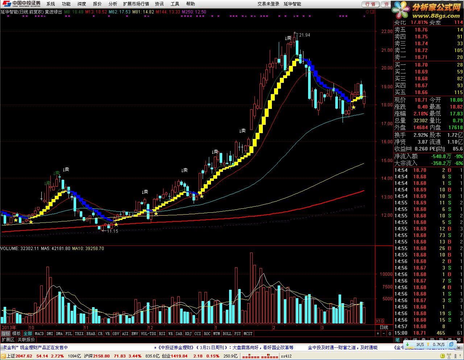Image resolution: width=464 pixels, height=360 pixels.
Task: Open the 关联报价 tab
Action: click(26, 340)
